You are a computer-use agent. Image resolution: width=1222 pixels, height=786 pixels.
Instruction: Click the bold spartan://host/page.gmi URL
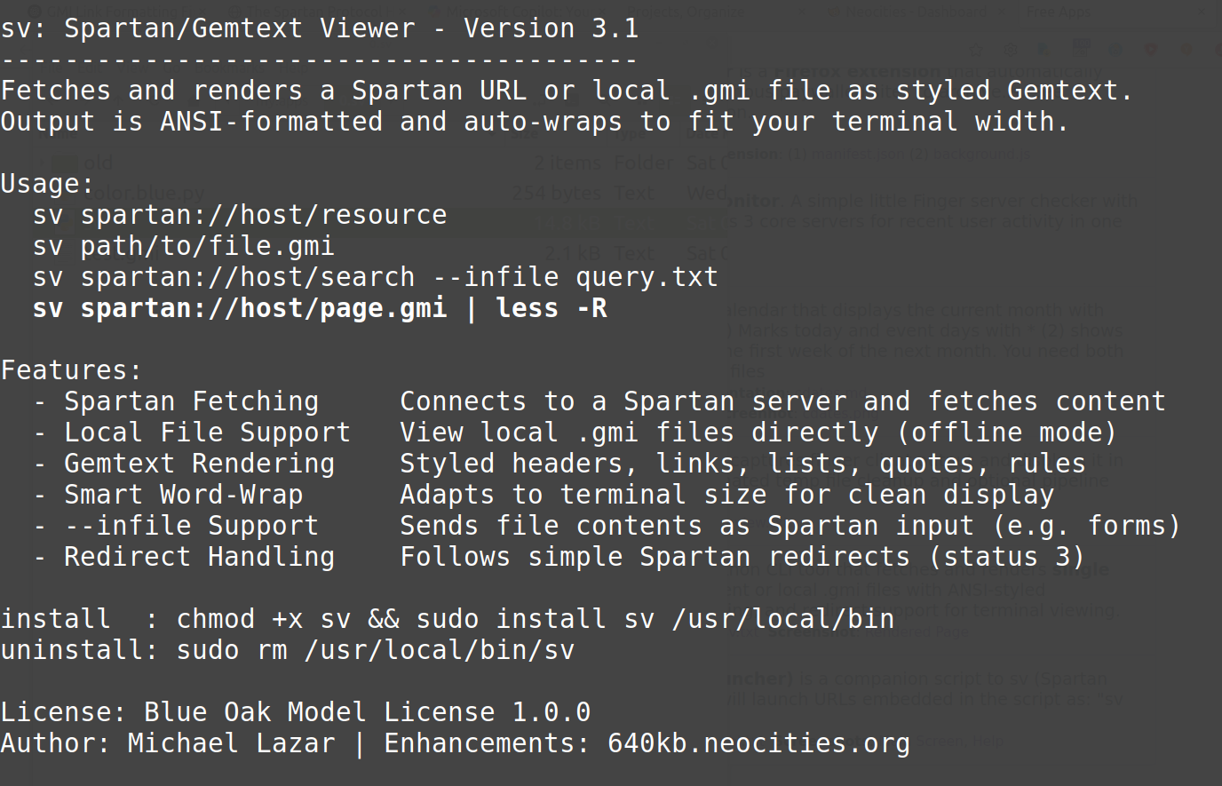[264, 308]
